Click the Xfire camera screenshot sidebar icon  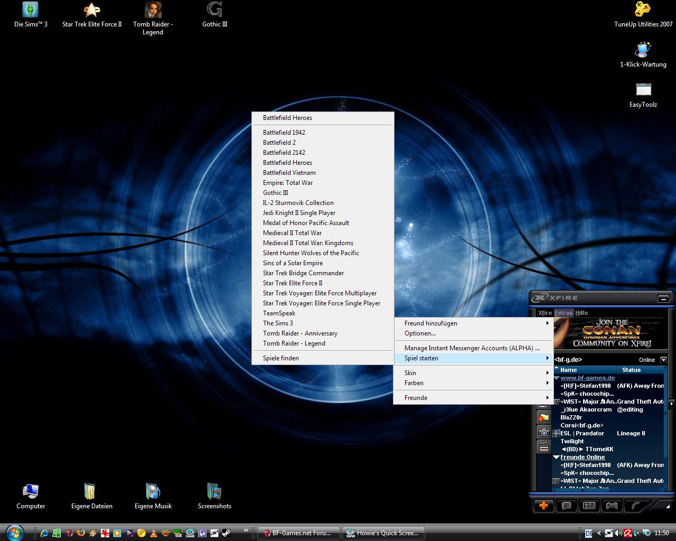click(543, 432)
